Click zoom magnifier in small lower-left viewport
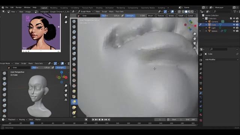 click(x=66, y=86)
